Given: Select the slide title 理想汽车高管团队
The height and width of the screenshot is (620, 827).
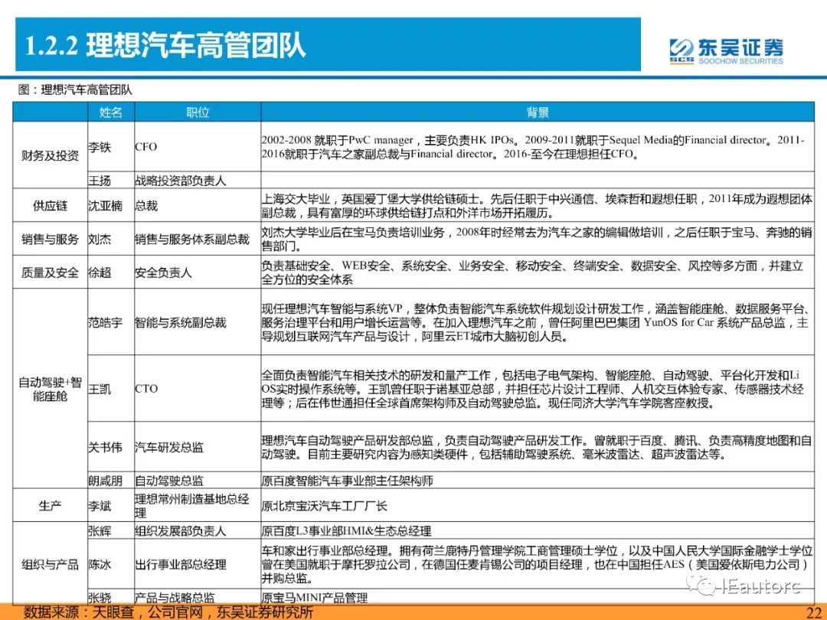Looking at the screenshot, I should 165,45.
